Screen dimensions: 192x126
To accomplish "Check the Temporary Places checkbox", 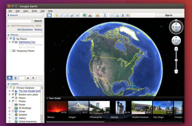I will tap(11, 50).
